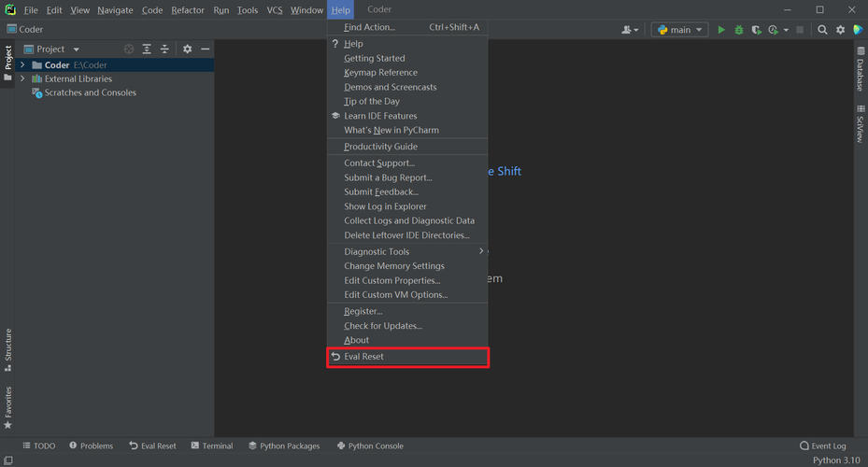Choose Getting Started in Help menu

tap(407, 58)
